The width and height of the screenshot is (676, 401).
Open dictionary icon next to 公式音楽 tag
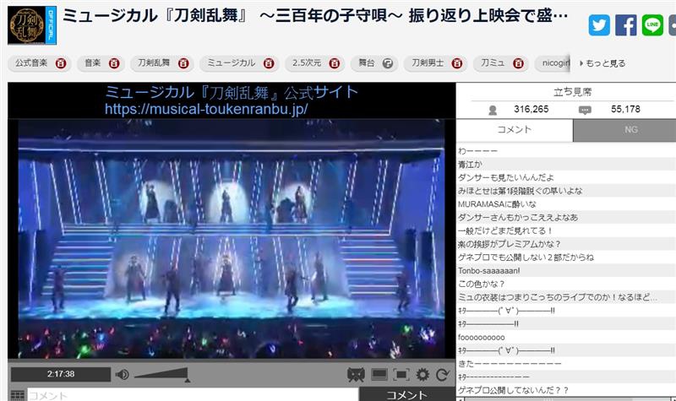tap(61, 63)
